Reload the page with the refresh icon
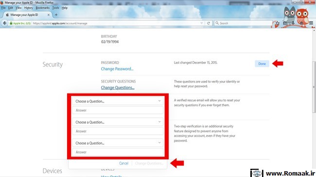316x177 pixels. click(x=209, y=23)
